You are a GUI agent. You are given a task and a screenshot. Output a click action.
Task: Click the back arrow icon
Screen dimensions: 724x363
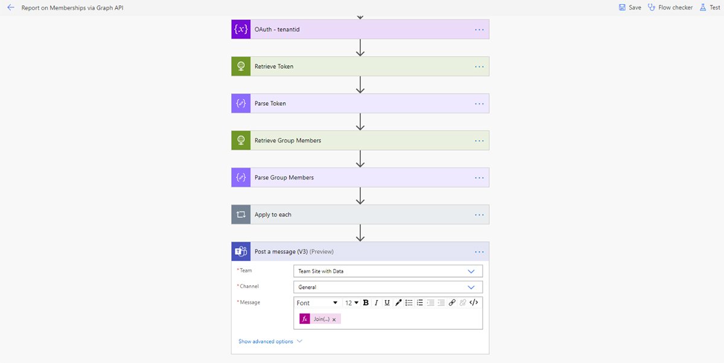pyautogui.click(x=10, y=8)
